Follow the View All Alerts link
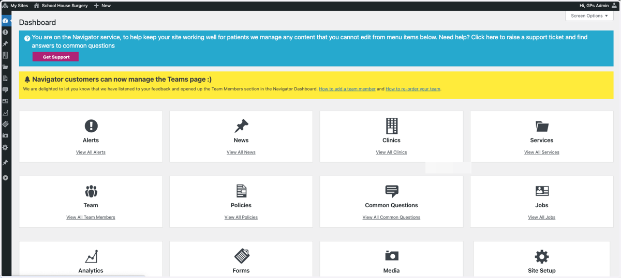Screen dimensions: 621x278 [x=91, y=152]
